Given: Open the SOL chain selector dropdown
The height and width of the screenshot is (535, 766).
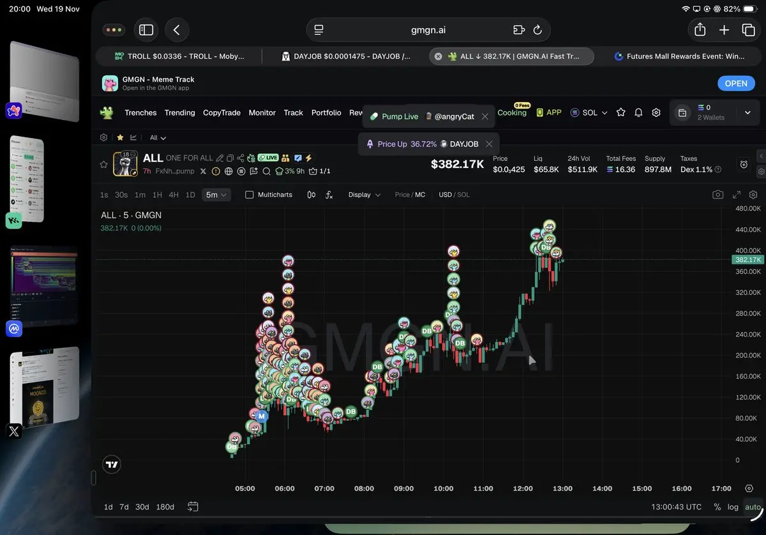Looking at the screenshot, I should pyautogui.click(x=589, y=112).
